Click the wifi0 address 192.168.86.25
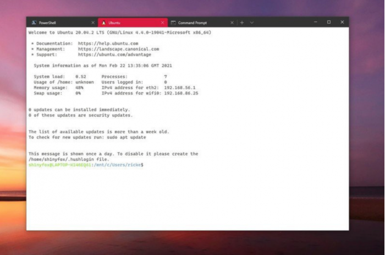 click(x=181, y=93)
